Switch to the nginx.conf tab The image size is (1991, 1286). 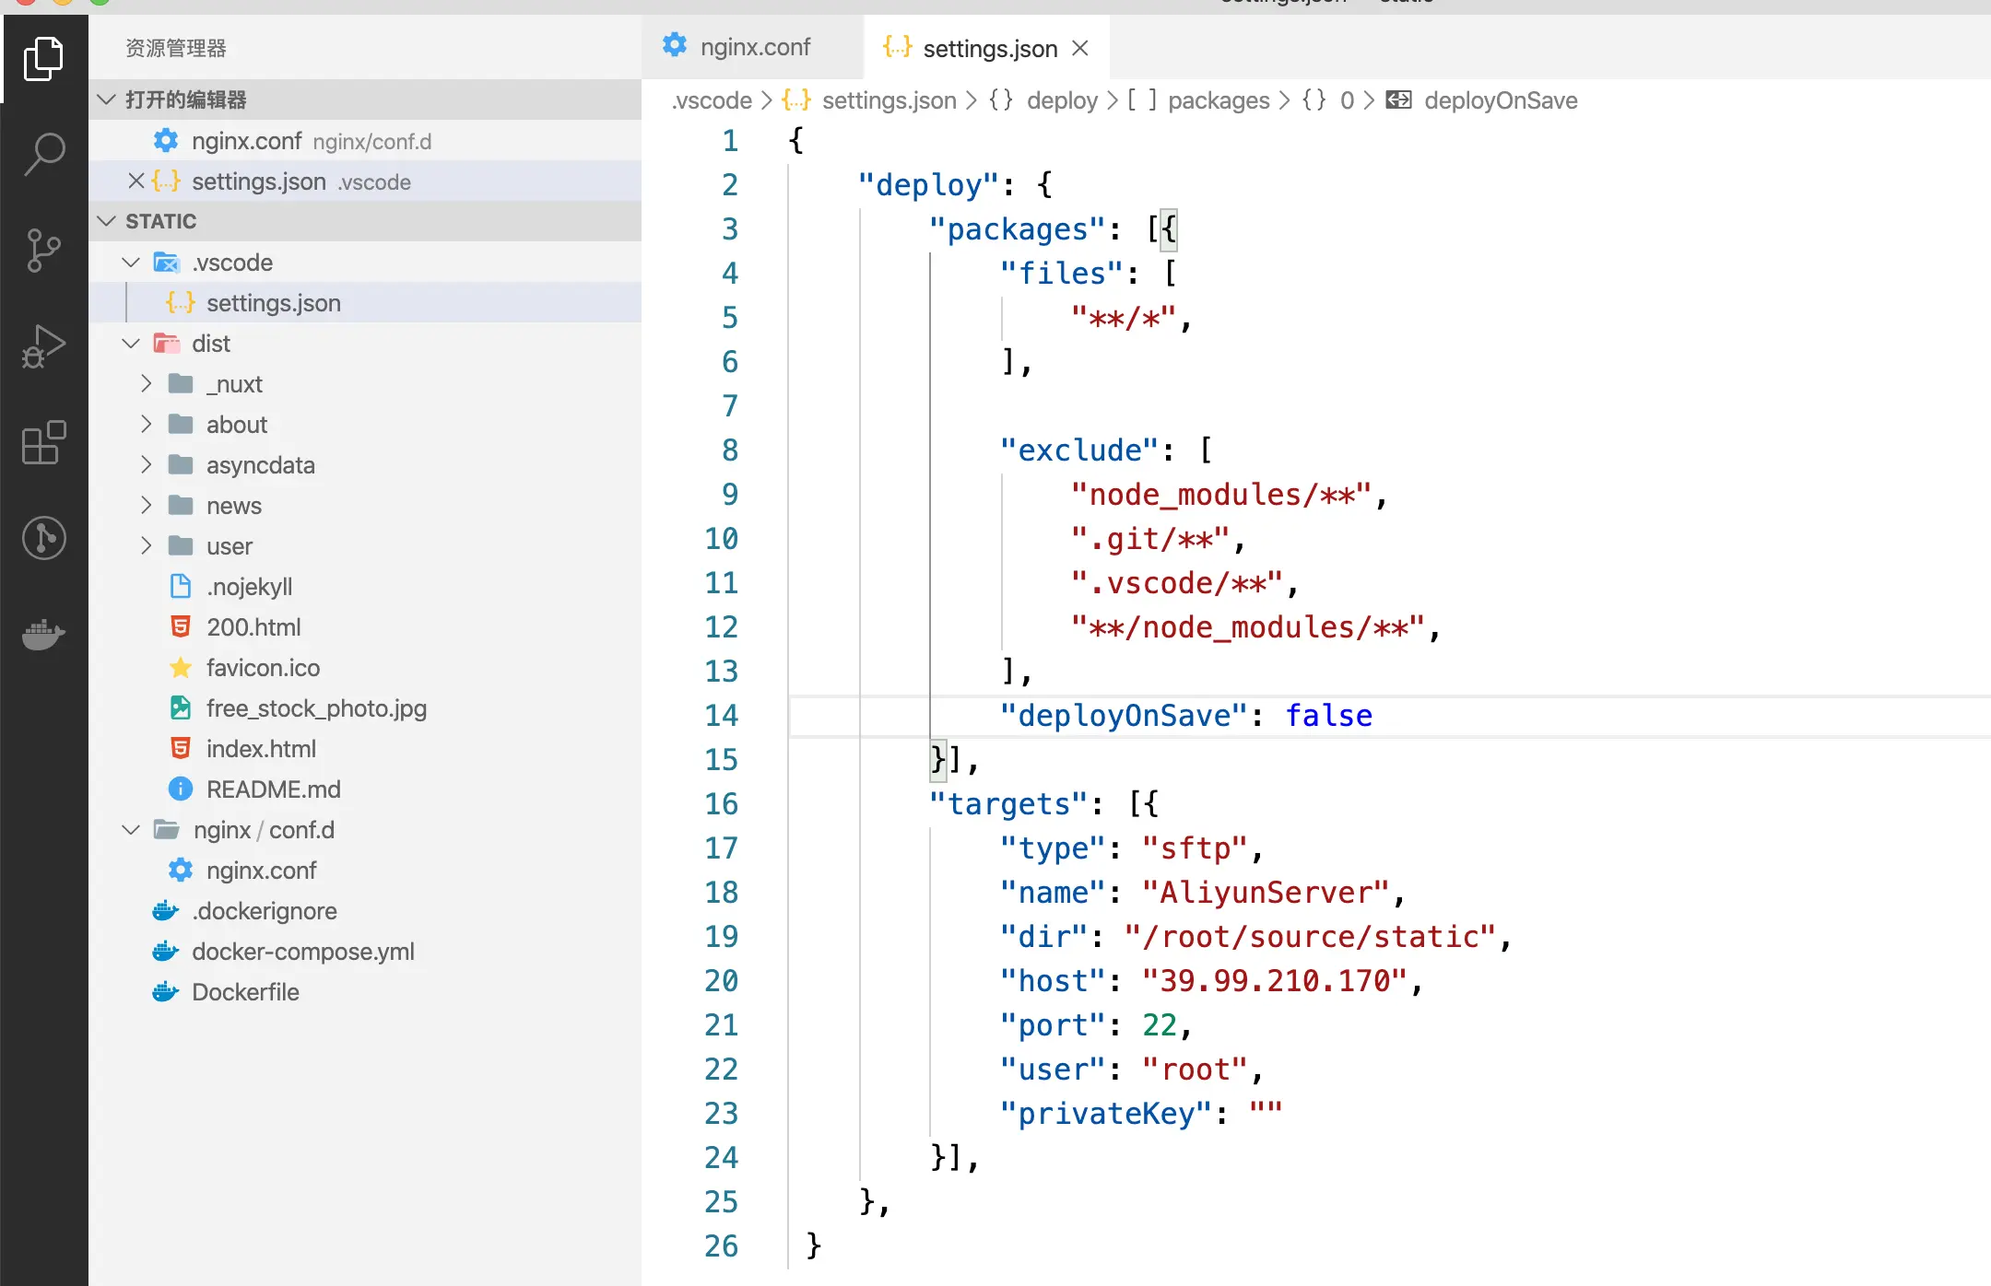[754, 47]
